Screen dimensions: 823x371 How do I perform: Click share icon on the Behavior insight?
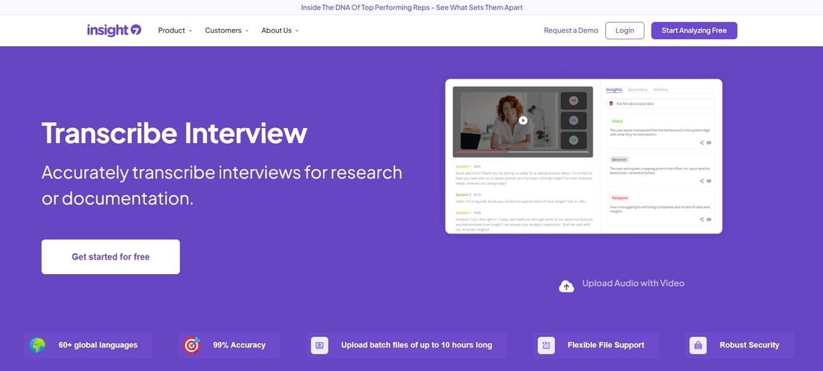701,181
